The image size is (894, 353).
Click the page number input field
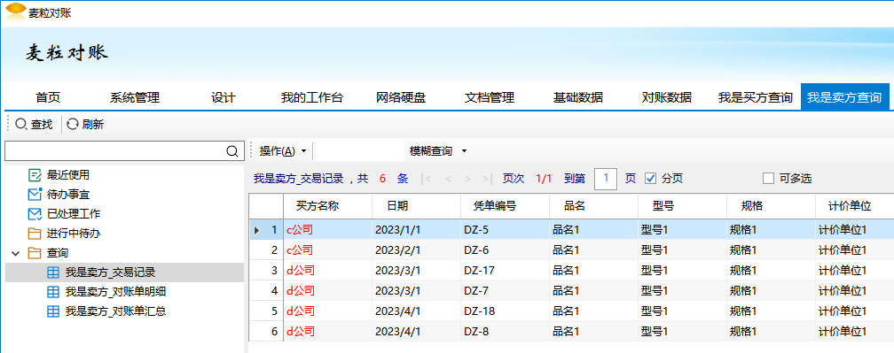coord(606,179)
